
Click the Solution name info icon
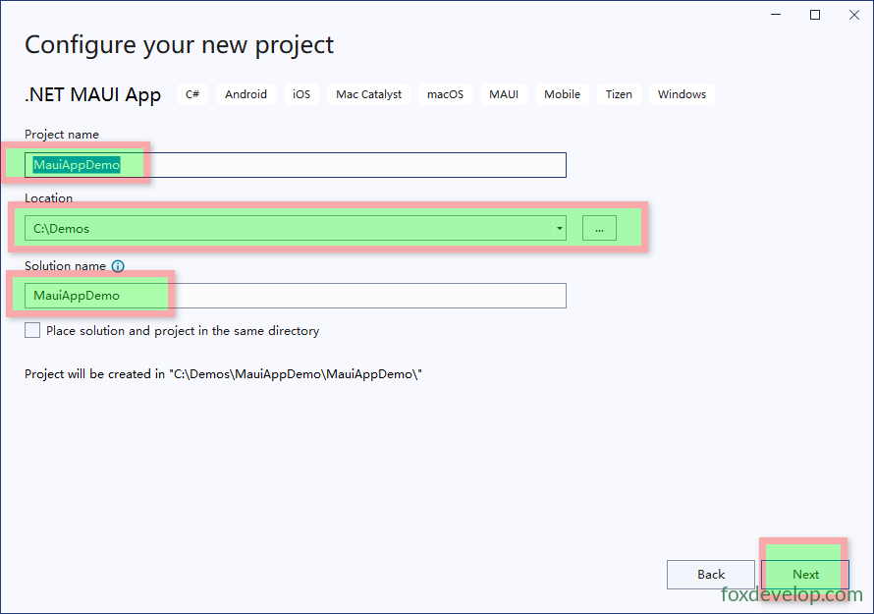[x=118, y=266]
